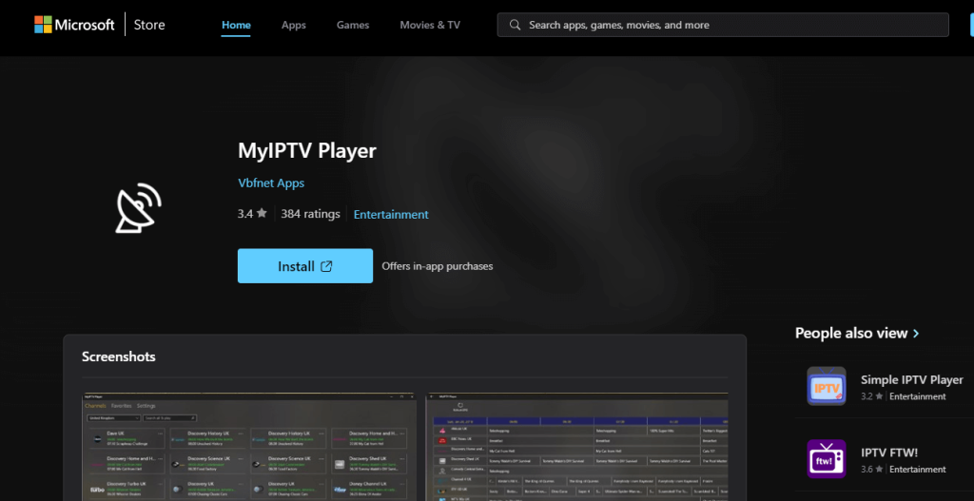Open the Apps tab
Image resolution: width=974 pixels, height=501 pixels.
(294, 25)
